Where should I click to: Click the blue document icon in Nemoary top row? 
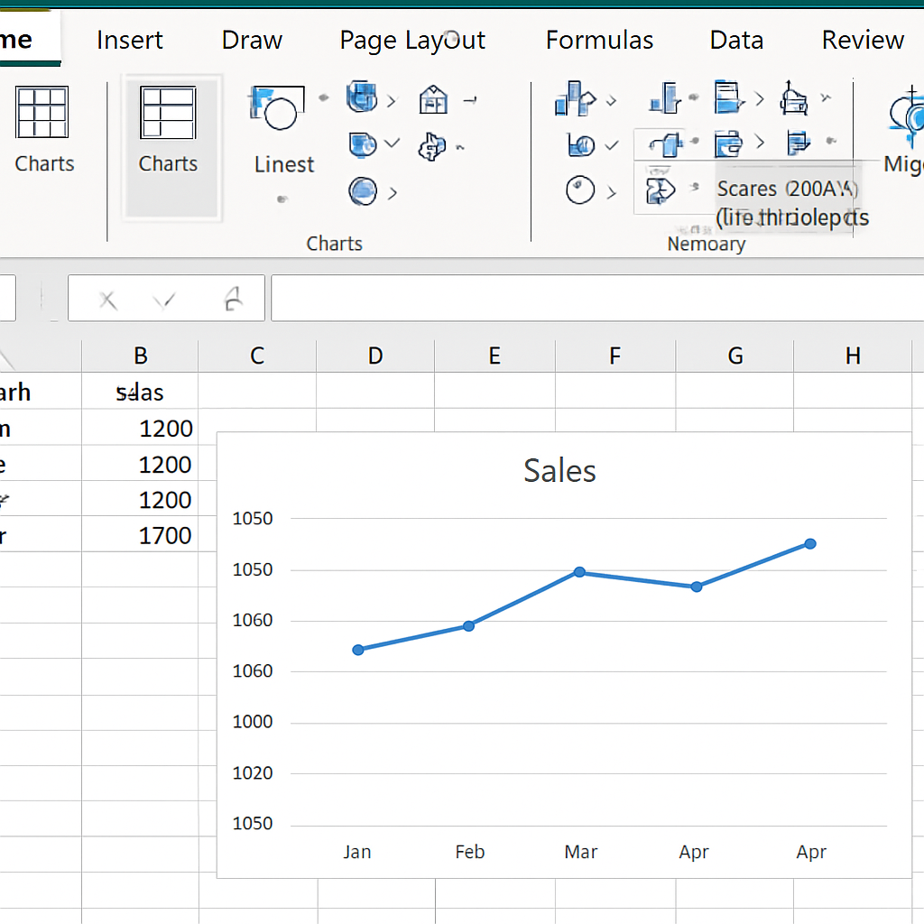coord(729,97)
